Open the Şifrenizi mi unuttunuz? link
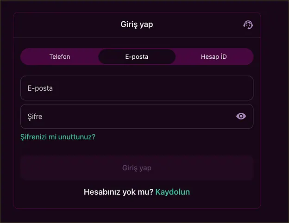This screenshot has width=289, height=223. 58,137
